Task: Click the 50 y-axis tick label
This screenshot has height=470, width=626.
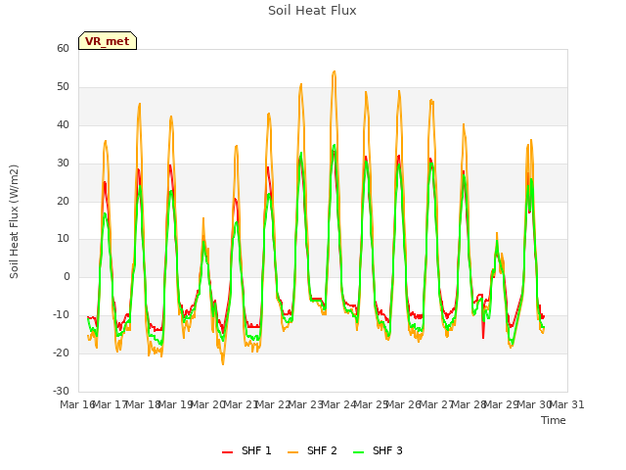Action: (x=63, y=87)
